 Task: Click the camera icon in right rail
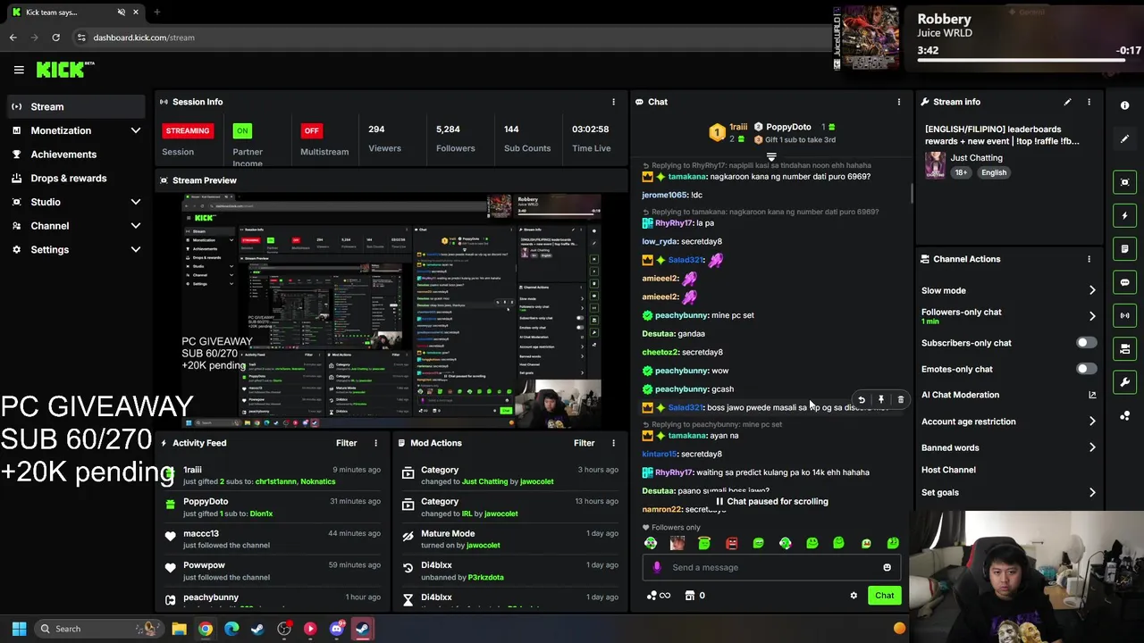point(1125,349)
